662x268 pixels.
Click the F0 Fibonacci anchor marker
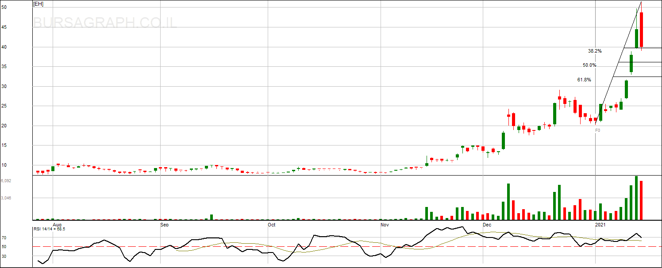[597, 130]
